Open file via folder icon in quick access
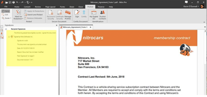The image size is (207, 97). coord(6,2)
